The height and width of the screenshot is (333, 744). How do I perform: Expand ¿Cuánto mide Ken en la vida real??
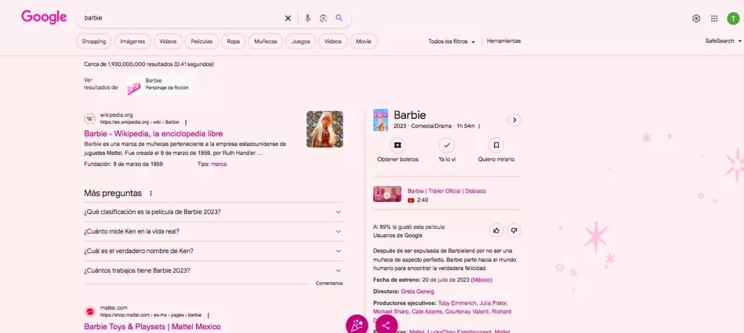pos(213,231)
